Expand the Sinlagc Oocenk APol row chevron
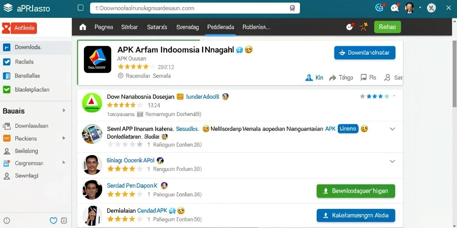 point(392,161)
